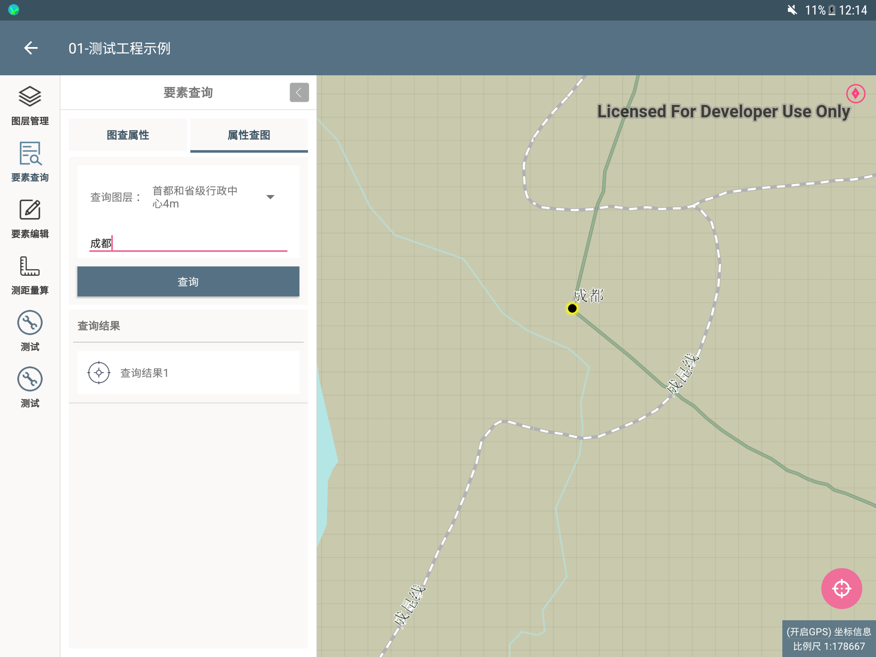The height and width of the screenshot is (657, 876).
Task: Click crosshair icon beside 查询结果1
Action: (x=99, y=373)
